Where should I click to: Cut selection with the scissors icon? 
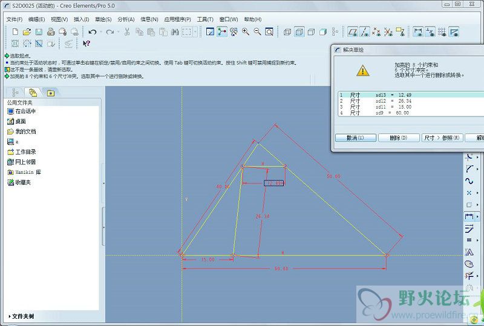[127, 32]
